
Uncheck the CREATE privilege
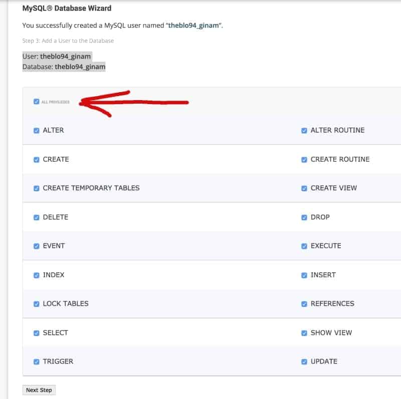tap(37, 160)
